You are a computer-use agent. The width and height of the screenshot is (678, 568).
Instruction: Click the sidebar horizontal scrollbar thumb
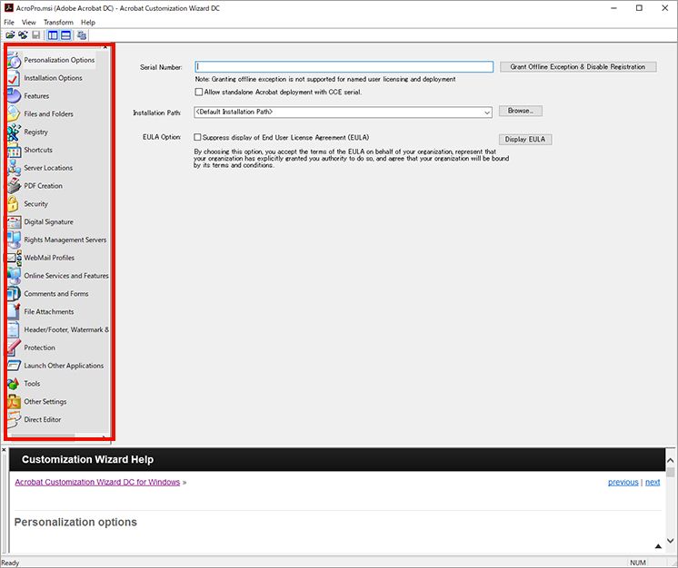[43, 436]
